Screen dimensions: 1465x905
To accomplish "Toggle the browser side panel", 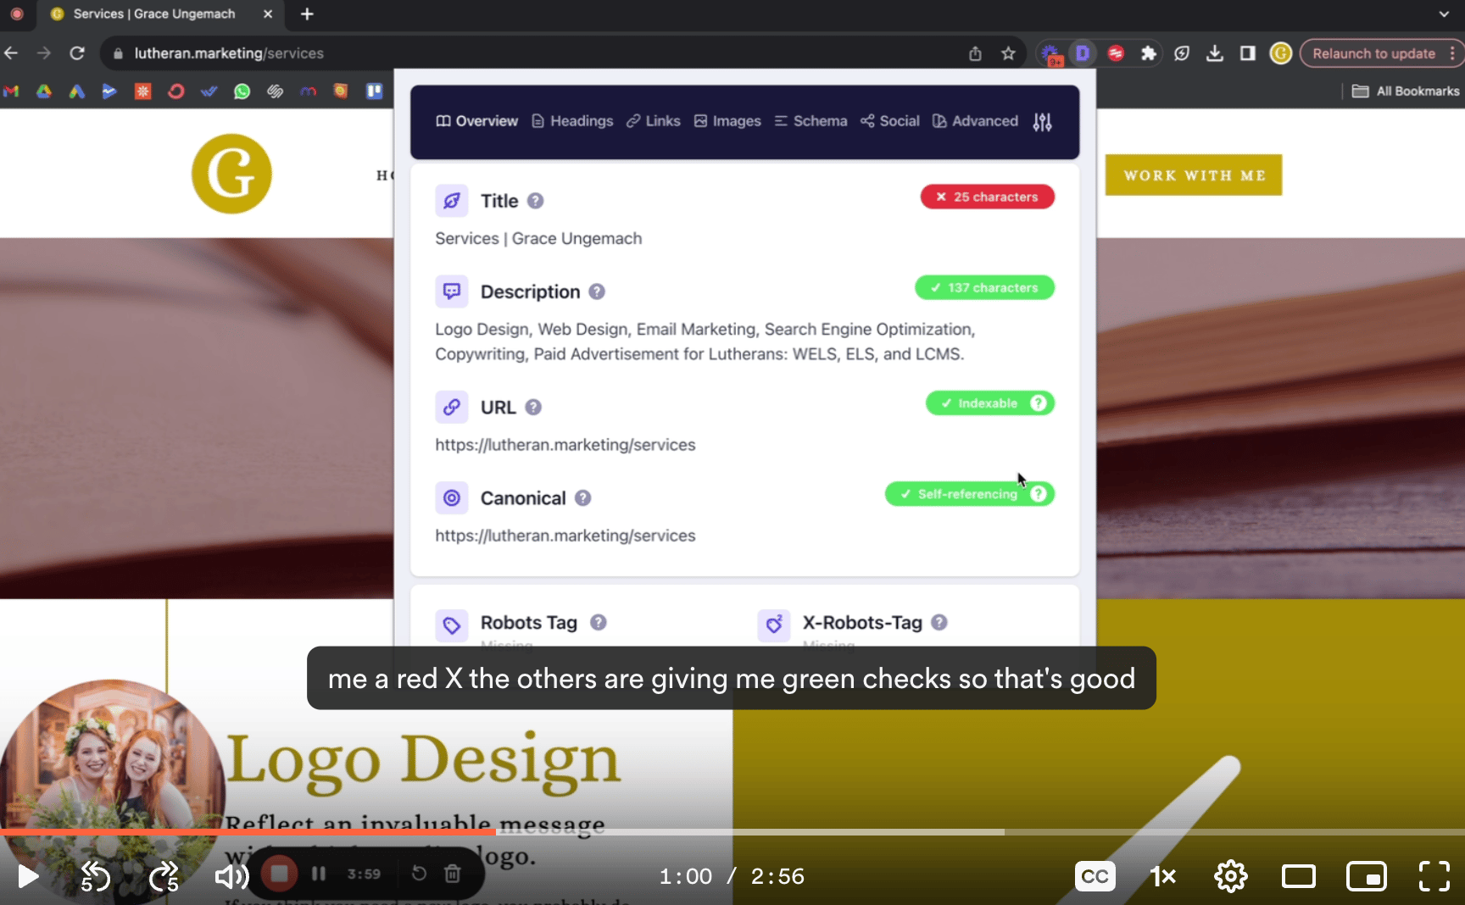I will click(x=1248, y=53).
